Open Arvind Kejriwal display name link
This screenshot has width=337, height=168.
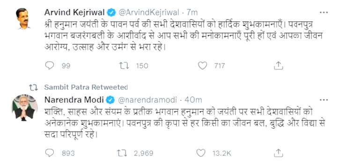[75, 13]
